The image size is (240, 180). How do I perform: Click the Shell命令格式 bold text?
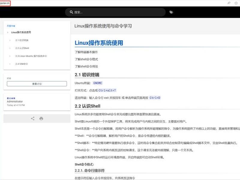click(84, 164)
